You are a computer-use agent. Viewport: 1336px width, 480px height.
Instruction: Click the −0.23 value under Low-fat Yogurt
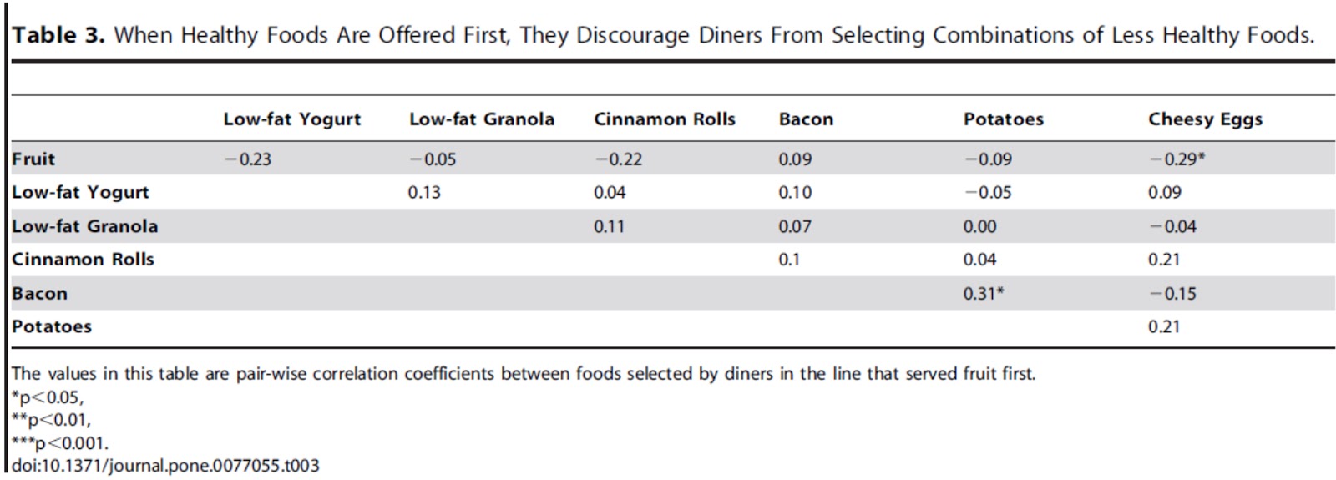247,159
